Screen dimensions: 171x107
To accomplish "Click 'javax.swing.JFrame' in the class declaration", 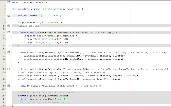I will point(67,9).
